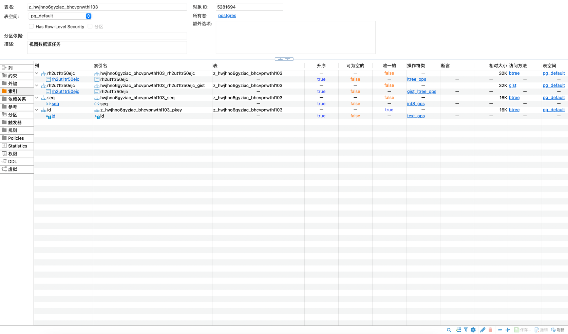The height and width of the screenshot is (334, 568).
Task: Click the search magnifier in bottom toolbar
Action: point(449,330)
